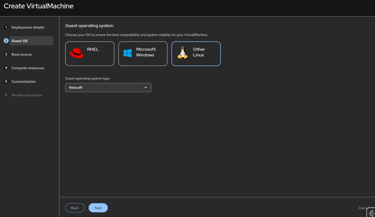Click the red hat RHEL logo
375x217 pixels.
(76, 53)
